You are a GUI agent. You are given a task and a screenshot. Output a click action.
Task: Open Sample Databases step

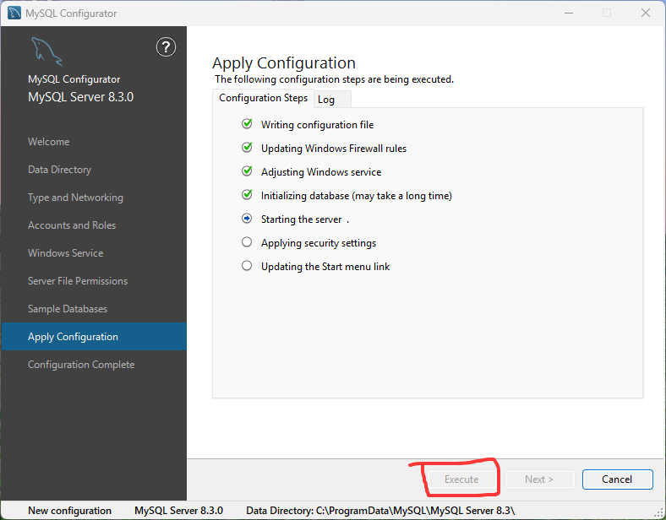(x=68, y=309)
